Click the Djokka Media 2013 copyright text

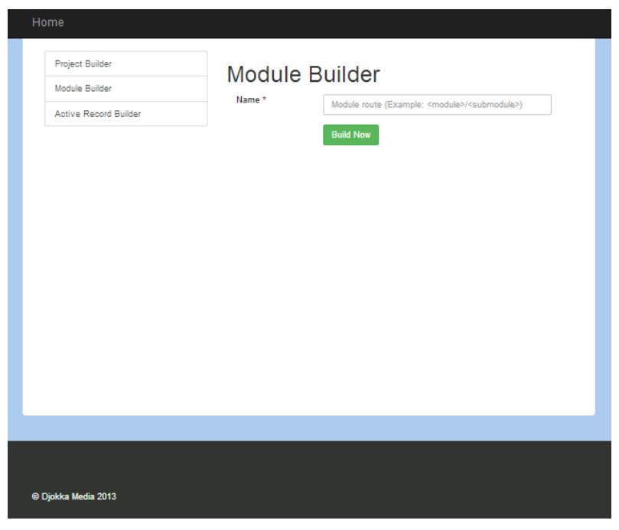(73, 496)
